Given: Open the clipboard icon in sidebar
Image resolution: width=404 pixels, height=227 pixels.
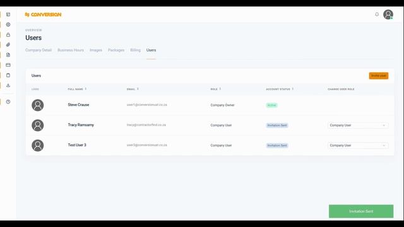Looking at the screenshot, I should [x=8, y=75].
